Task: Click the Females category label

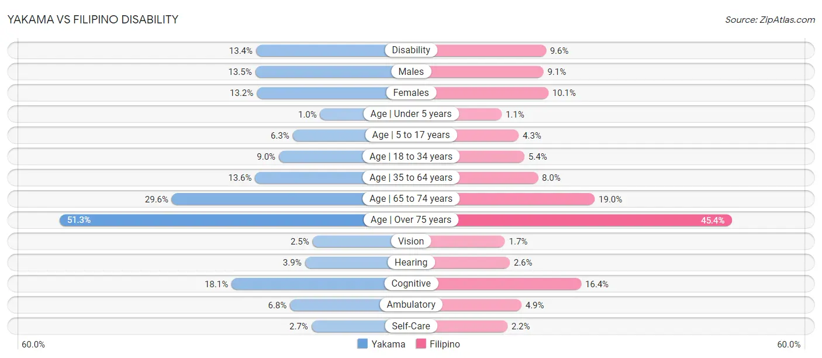Action: coord(411,92)
